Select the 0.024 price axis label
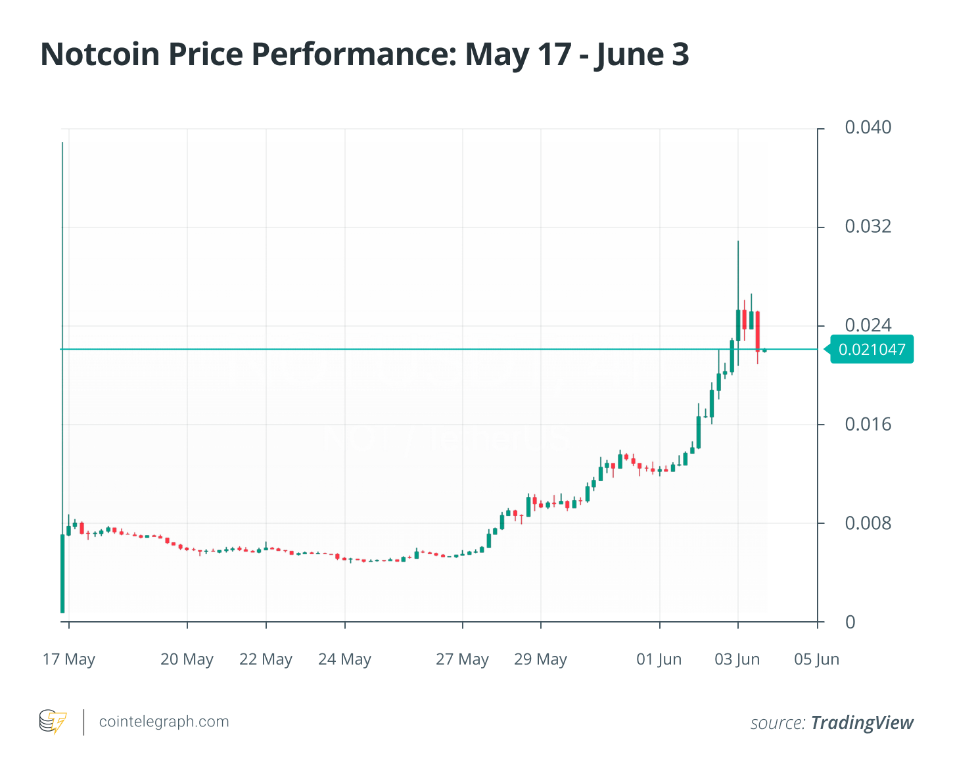Screen dimensions: 953x775 click(868, 325)
